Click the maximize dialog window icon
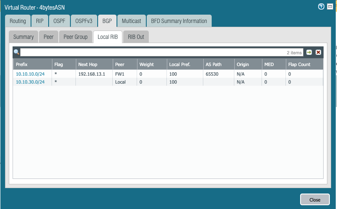Viewport: 337px width, 209px height. 329,7
